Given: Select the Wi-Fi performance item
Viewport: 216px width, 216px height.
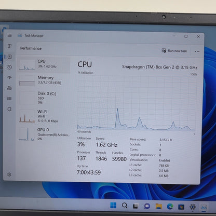Looking at the screenshot, I should [x=44, y=116].
